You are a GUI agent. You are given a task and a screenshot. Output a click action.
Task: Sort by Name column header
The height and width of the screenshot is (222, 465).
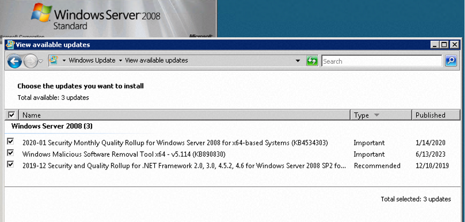pos(185,115)
